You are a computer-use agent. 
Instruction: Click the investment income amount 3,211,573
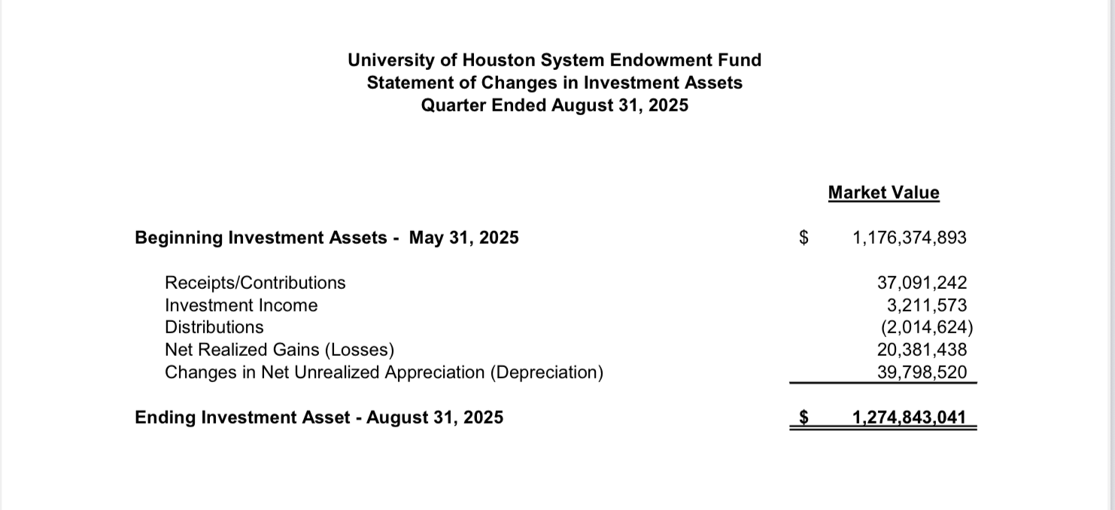pyautogui.click(x=927, y=305)
